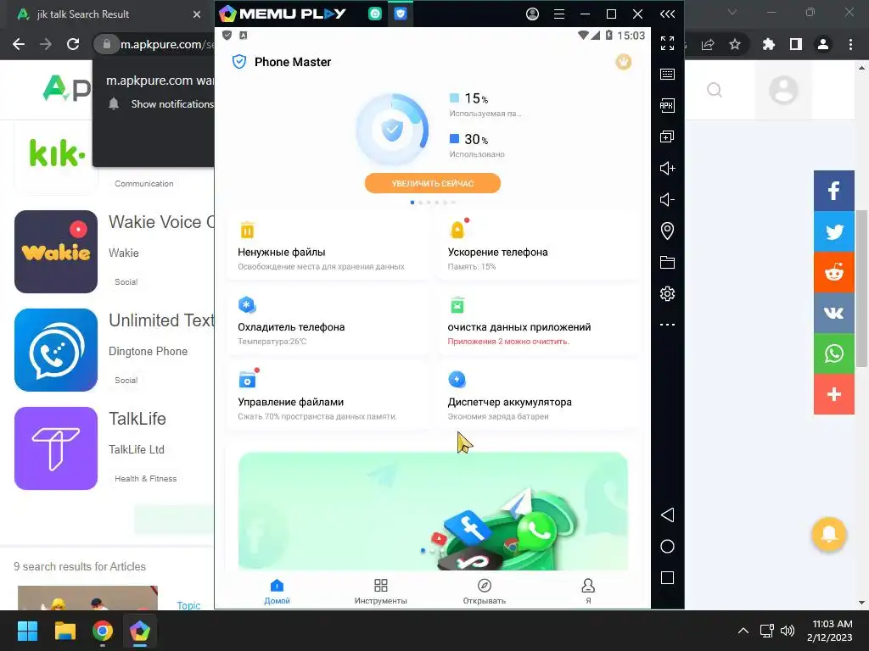
Task: Click the Kik app logo in results
Action: [x=56, y=153]
